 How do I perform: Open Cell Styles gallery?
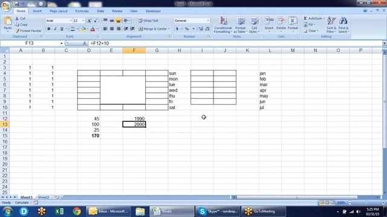click(x=254, y=25)
